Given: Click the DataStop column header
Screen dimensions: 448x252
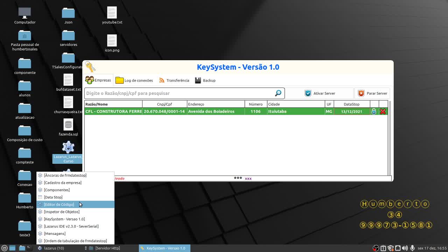Looking at the screenshot, I should [x=352, y=104].
